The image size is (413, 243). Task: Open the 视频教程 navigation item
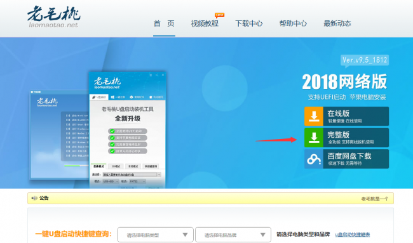tap(205, 23)
